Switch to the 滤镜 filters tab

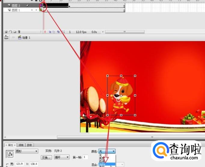coord(21,145)
